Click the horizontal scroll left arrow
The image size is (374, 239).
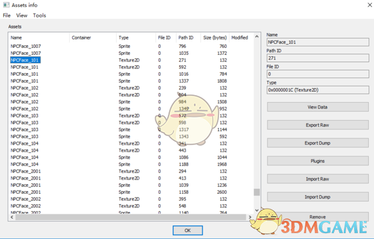[12, 217]
